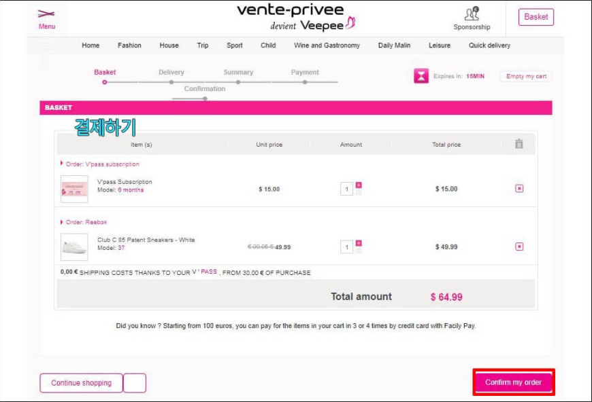Click the Facily Pay information text

295,326
